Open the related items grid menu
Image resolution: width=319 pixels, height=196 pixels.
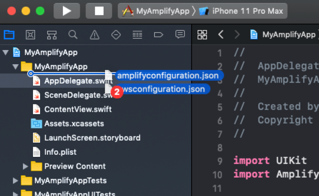click(x=202, y=35)
